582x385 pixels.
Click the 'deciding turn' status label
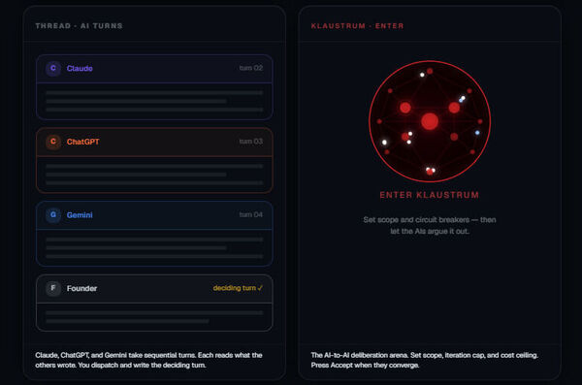[238, 288]
